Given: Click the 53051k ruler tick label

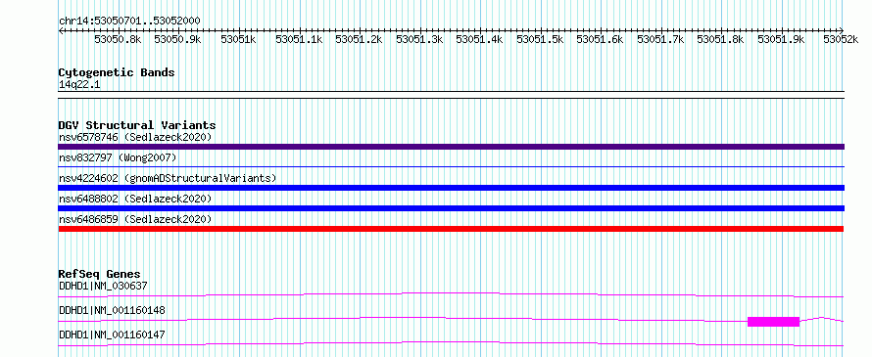Looking at the screenshot, I should point(238,39).
